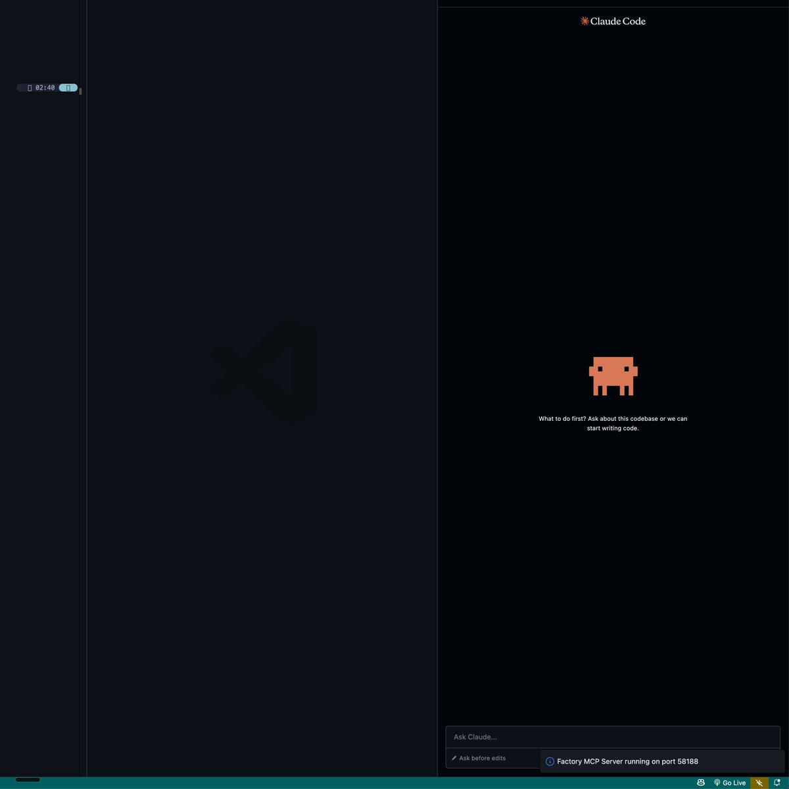The image size is (789, 789).
Task: Click the Ask Claude input field
Action: [x=613, y=737]
